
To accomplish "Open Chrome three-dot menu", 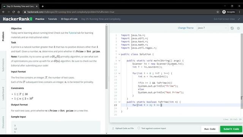I will coord(240,12).
